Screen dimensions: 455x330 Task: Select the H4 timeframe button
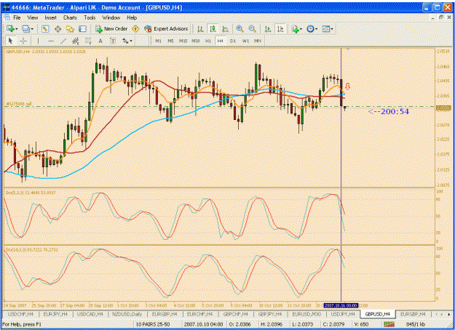click(221, 41)
